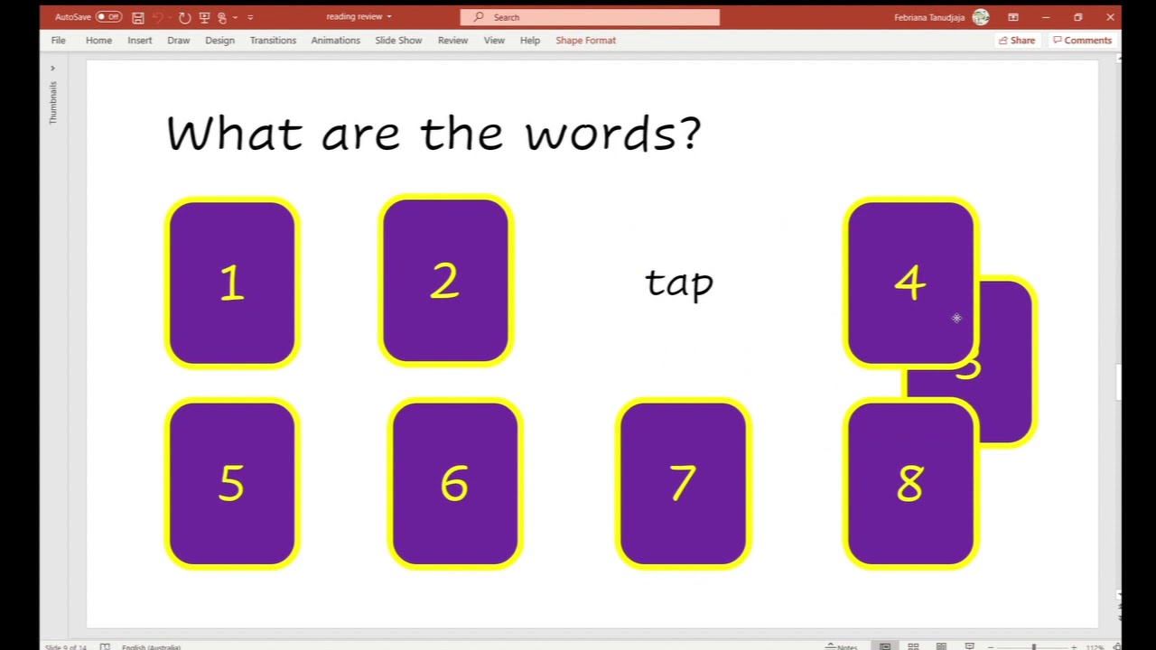Open Customize Quick Access Toolbar dropdown
Image resolution: width=1156 pixels, height=650 pixels.
[250, 17]
